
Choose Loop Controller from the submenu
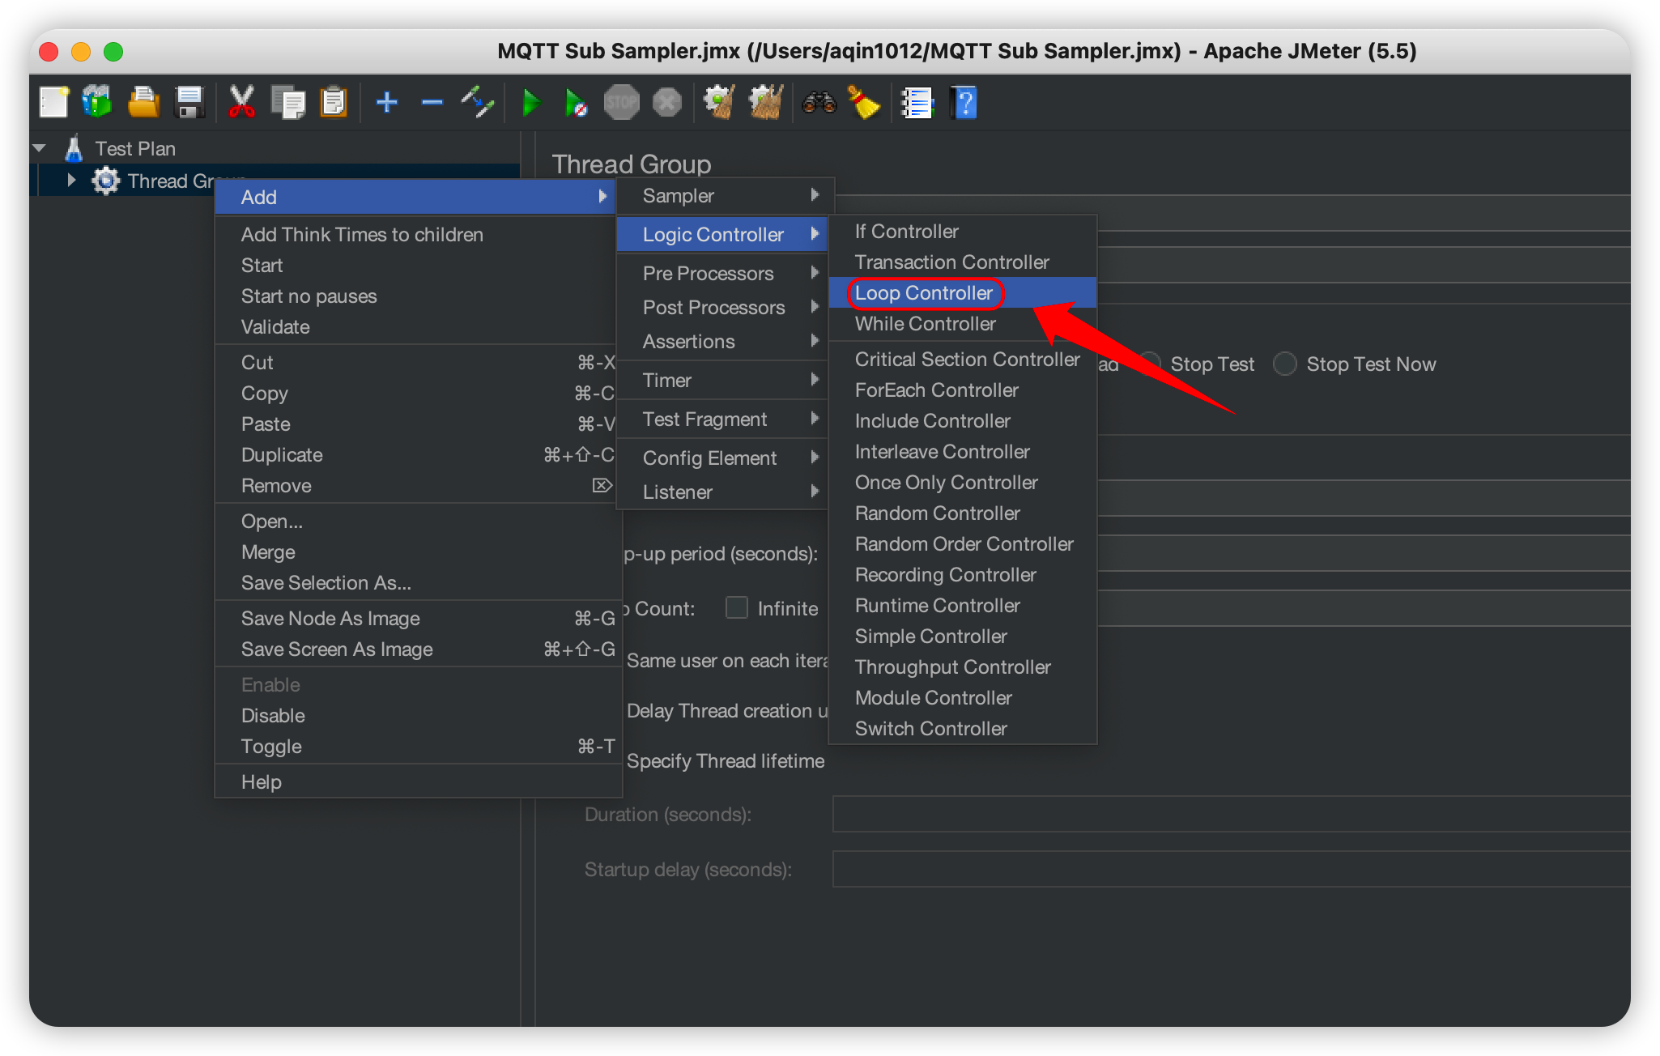(x=924, y=293)
